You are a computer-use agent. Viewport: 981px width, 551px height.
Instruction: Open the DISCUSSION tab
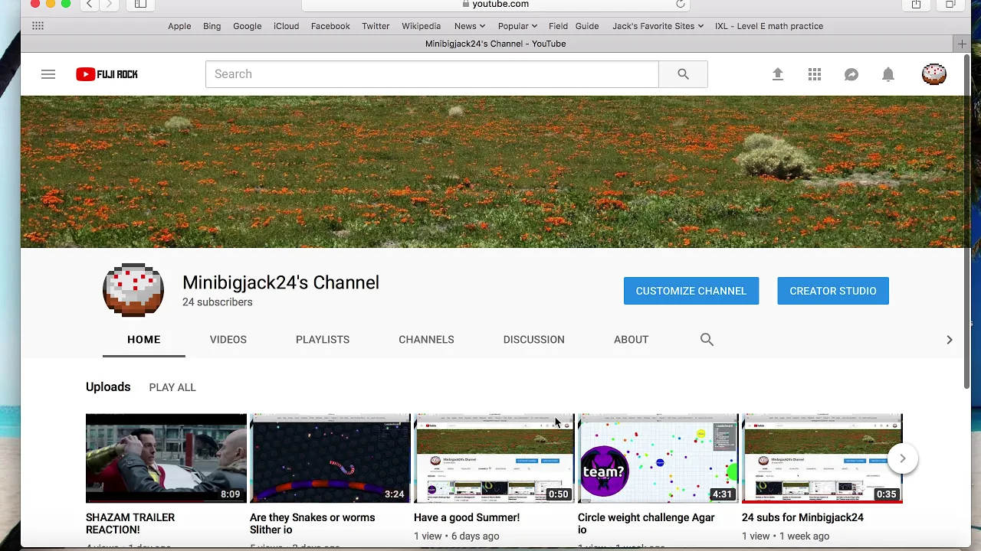point(534,340)
